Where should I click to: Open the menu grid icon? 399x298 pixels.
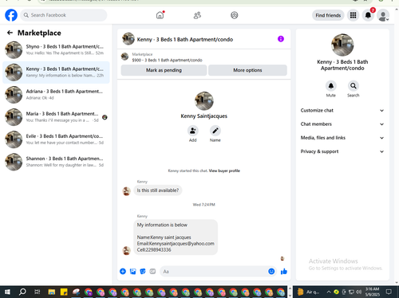coord(353,15)
